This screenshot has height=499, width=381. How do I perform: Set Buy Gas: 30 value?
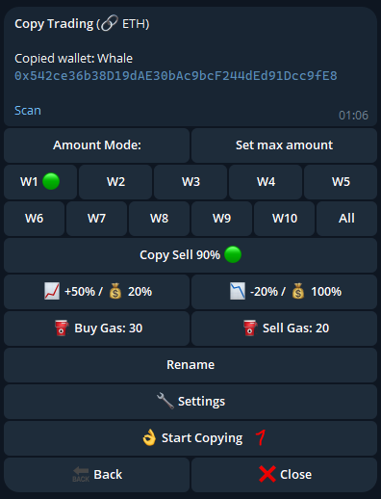(x=96, y=328)
